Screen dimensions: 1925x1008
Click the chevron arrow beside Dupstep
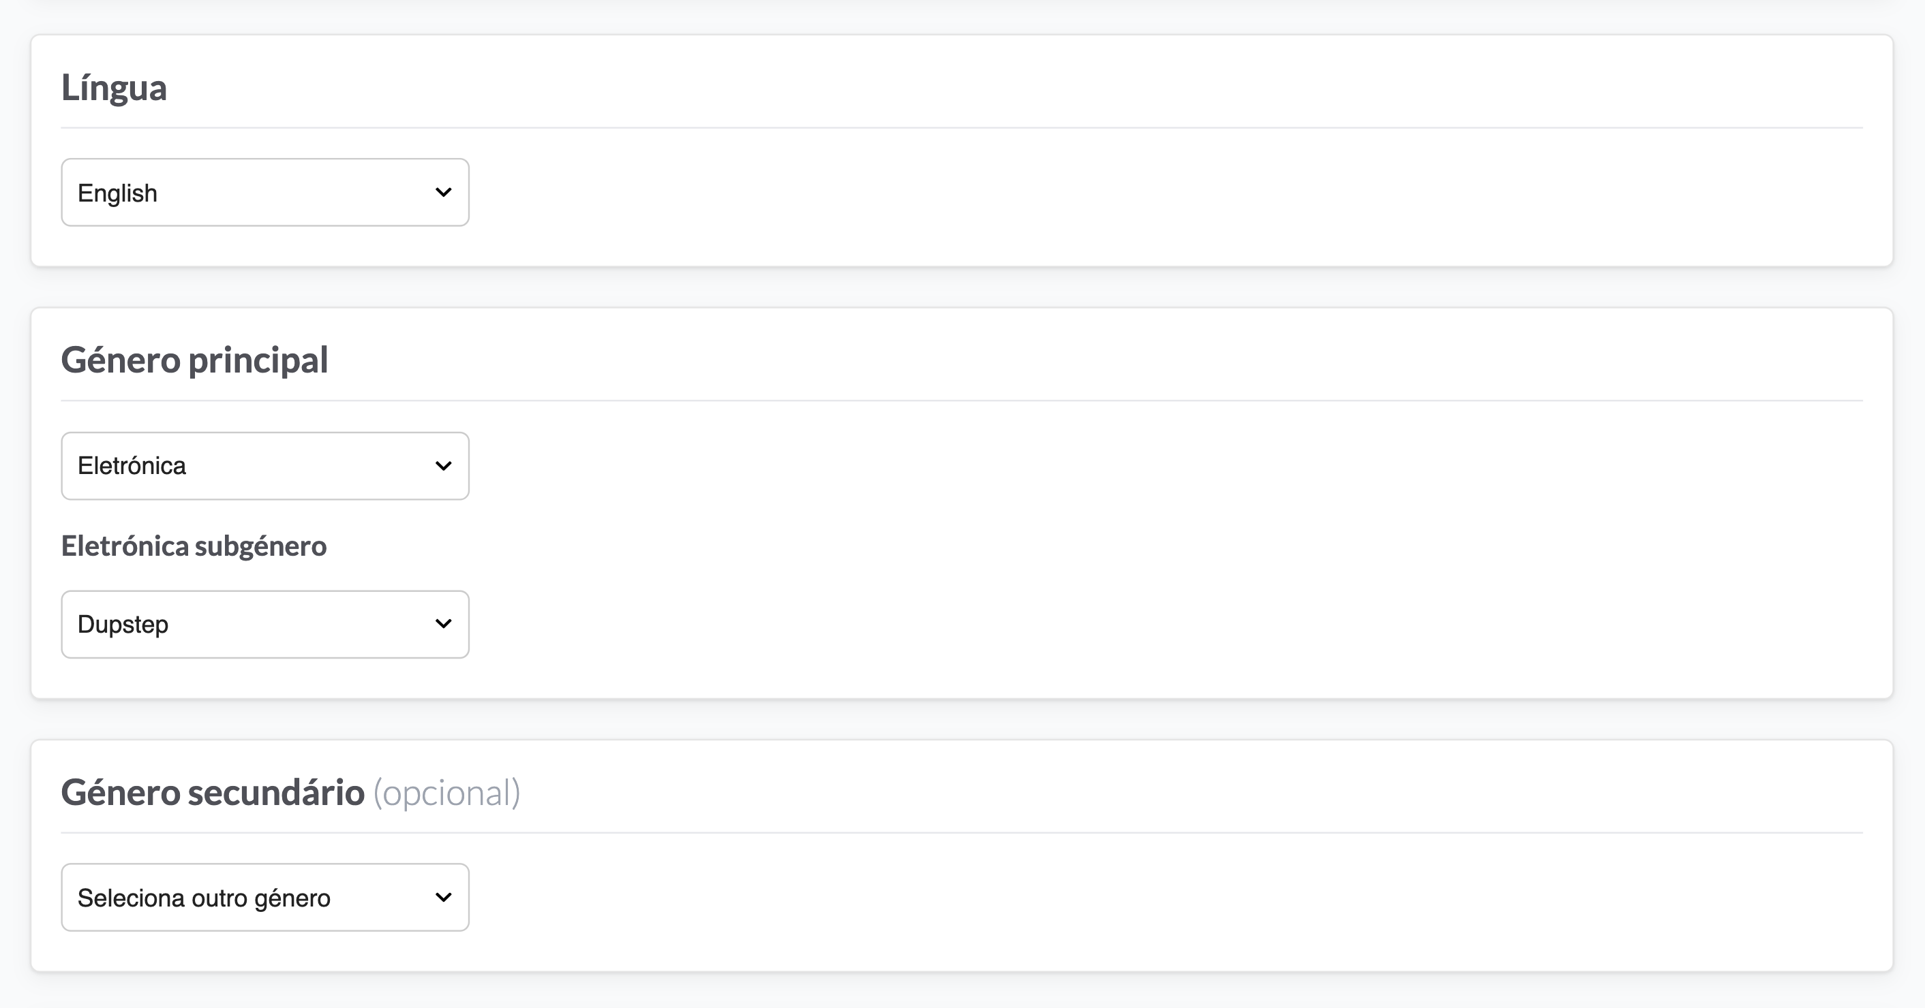443,623
